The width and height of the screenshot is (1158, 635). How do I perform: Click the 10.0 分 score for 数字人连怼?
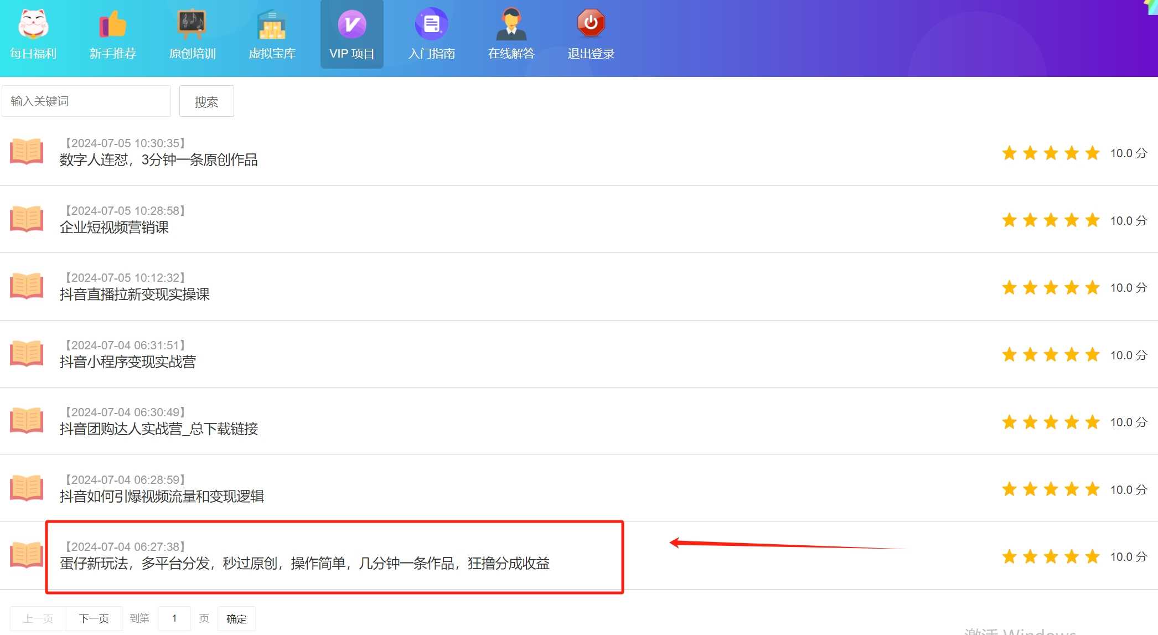click(x=1129, y=153)
